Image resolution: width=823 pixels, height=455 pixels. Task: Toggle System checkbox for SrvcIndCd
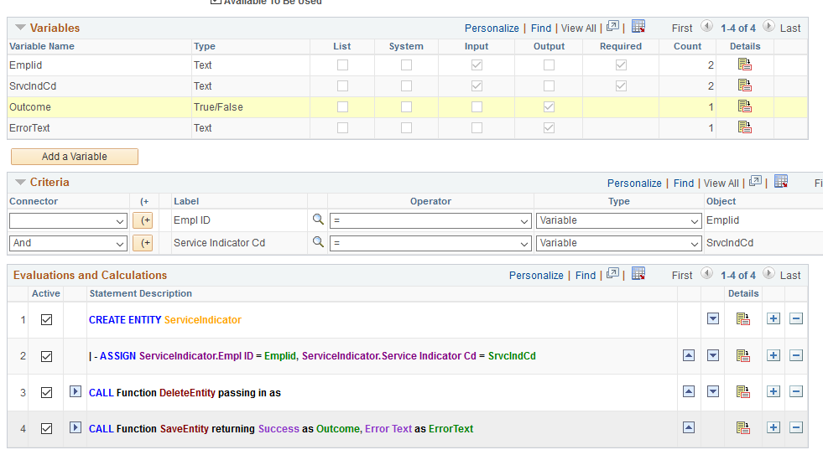coord(406,86)
